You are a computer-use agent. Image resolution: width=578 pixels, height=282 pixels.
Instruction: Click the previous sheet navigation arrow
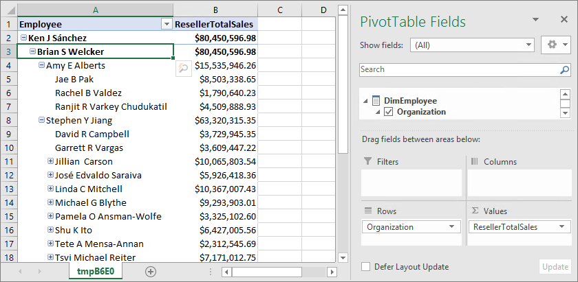point(19,272)
